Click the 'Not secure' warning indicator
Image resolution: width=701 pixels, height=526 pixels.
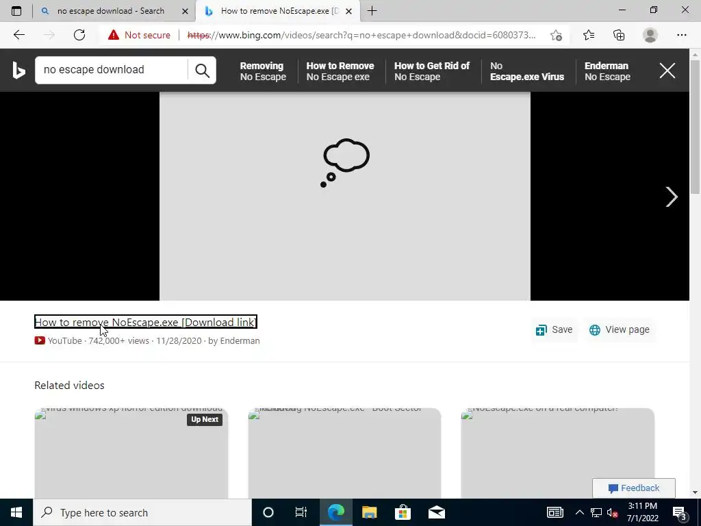(140, 35)
